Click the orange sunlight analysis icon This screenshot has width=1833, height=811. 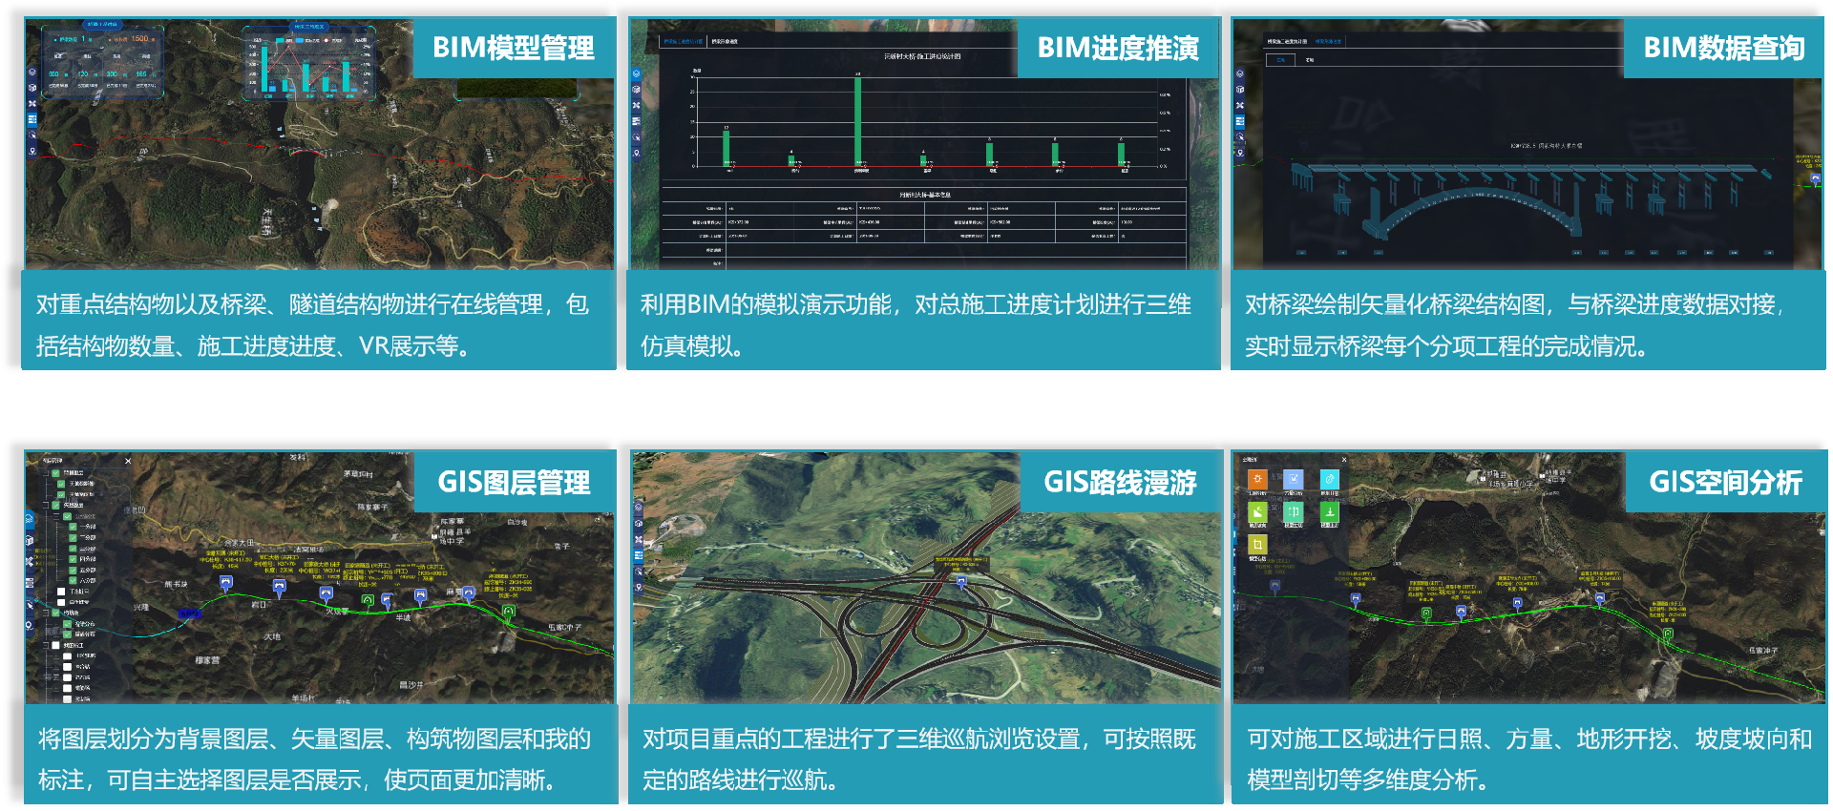pyautogui.click(x=1257, y=479)
